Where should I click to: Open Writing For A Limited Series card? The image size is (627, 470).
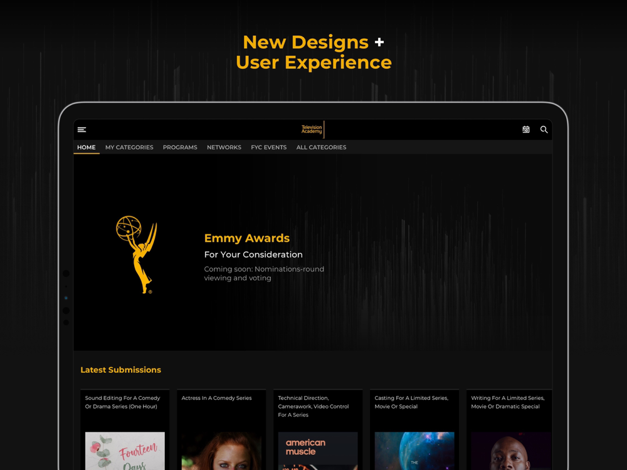pos(509,430)
